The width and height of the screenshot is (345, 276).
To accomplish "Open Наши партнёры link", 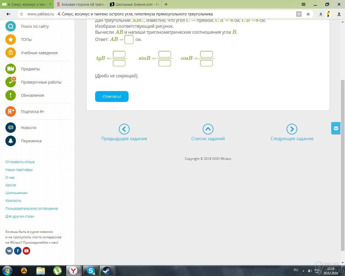I will coord(19,170).
